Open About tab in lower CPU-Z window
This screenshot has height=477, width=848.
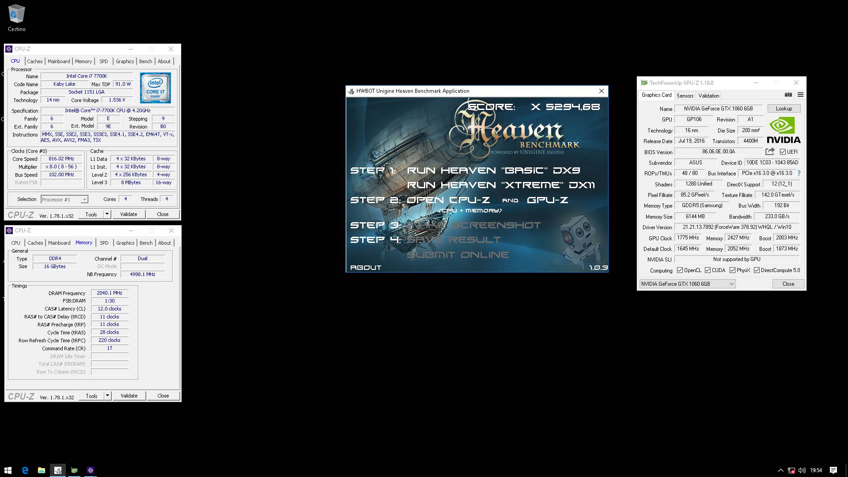tap(164, 243)
